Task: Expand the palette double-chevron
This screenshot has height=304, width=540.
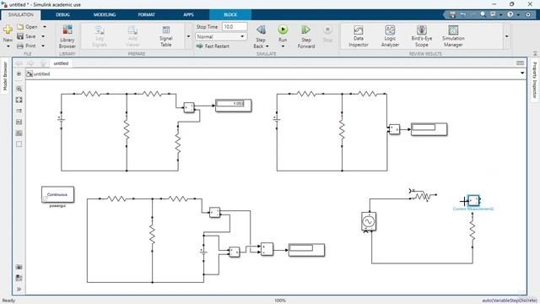Action: coord(19,289)
